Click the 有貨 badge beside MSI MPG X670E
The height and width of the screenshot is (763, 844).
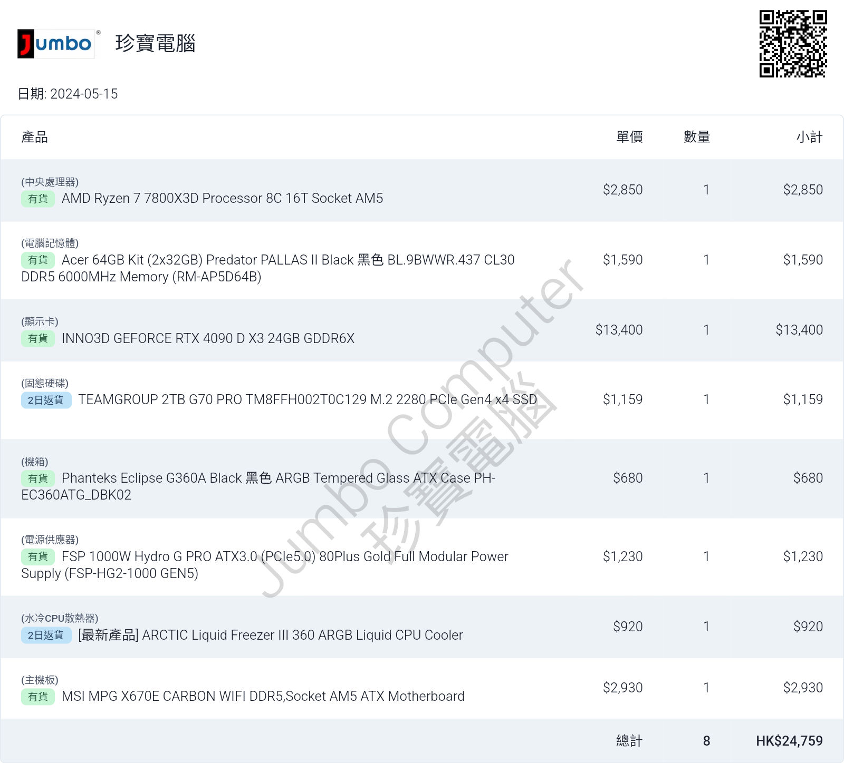(38, 697)
